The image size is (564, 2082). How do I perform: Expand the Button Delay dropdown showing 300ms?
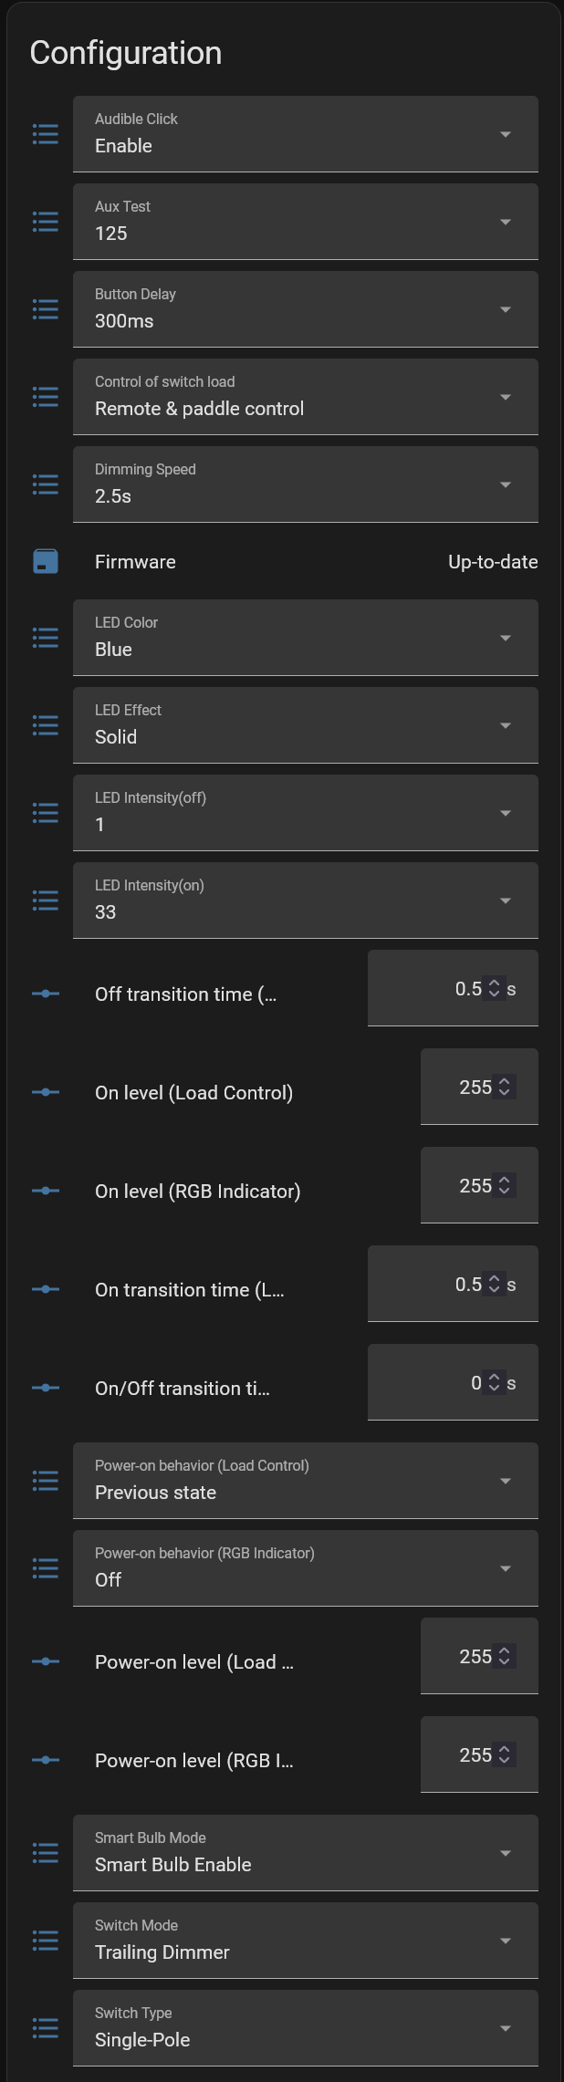pyautogui.click(x=306, y=309)
